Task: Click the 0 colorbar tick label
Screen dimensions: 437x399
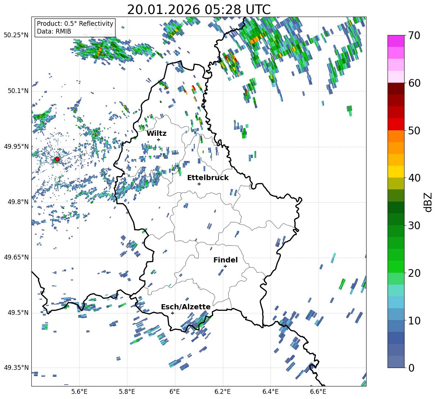Action: click(411, 368)
